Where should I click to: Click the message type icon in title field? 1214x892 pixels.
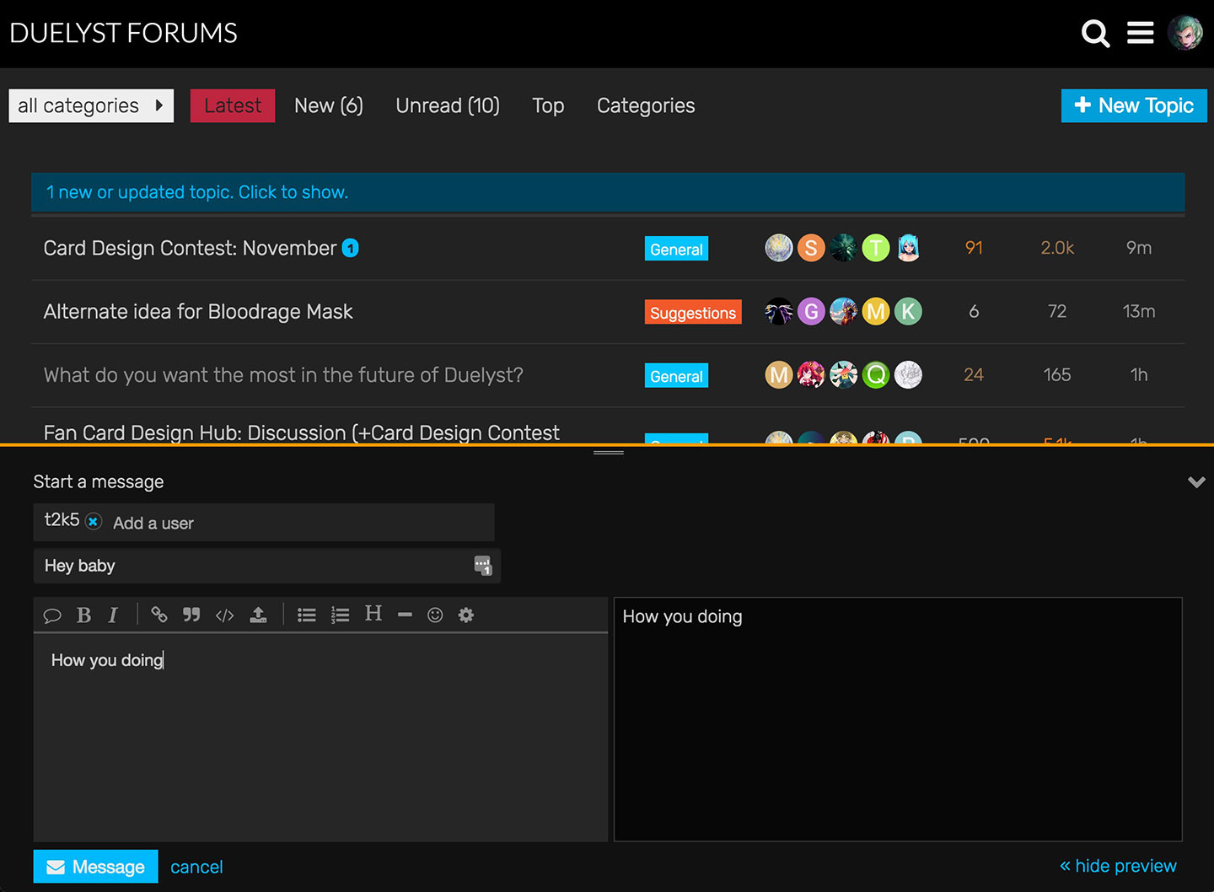(483, 566)
